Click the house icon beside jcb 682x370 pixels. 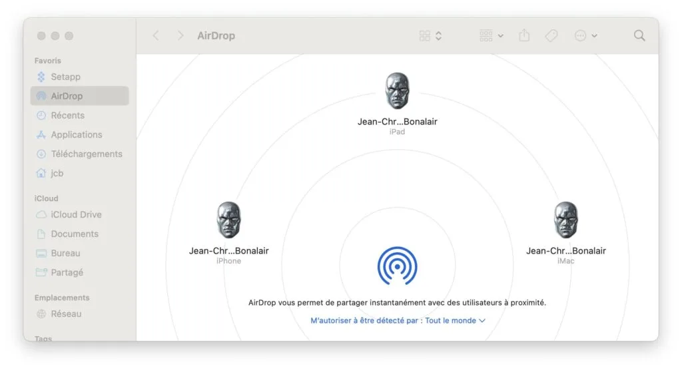[41, 173]
